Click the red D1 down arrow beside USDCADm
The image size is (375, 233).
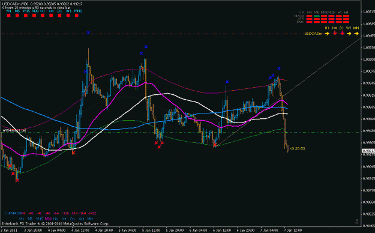[x=342, y=33]
